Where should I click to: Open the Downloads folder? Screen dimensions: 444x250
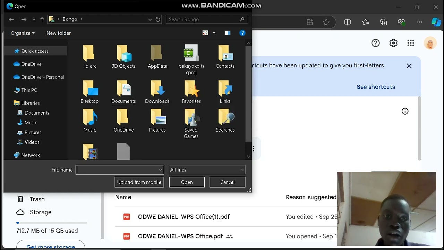(x=157, y=92)
